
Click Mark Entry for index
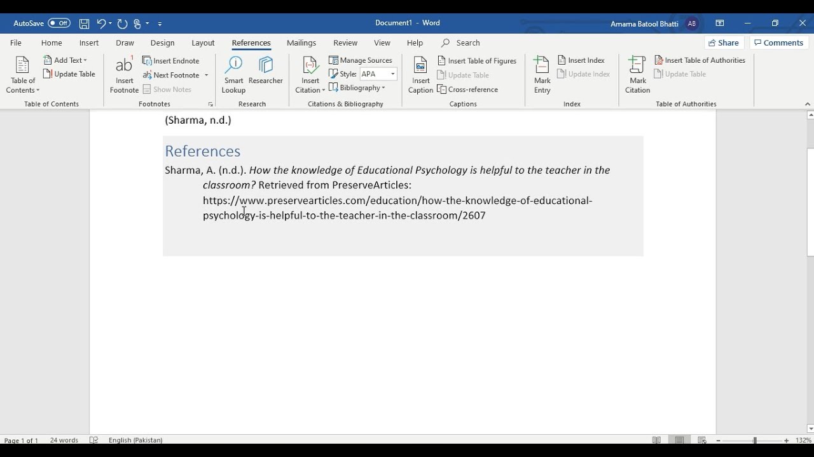coord(542,75)
